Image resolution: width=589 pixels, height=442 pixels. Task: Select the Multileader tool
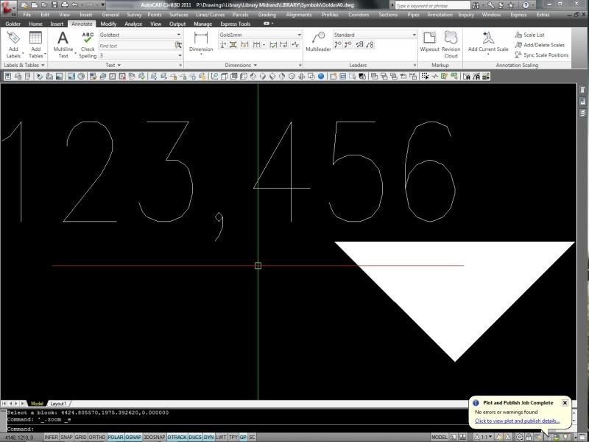318,41
